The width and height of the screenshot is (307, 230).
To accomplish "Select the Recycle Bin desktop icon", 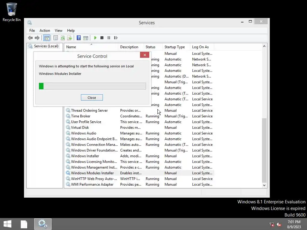I will click(x=12, y=12).
